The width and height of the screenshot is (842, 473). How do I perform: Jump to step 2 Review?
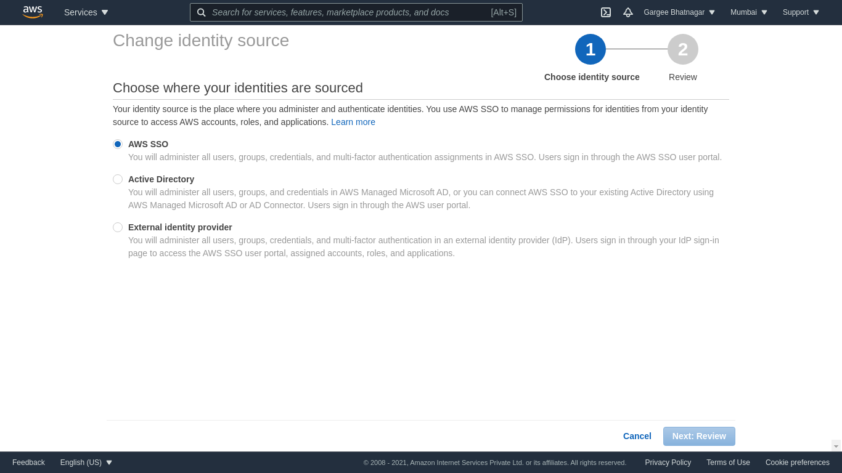683,49
